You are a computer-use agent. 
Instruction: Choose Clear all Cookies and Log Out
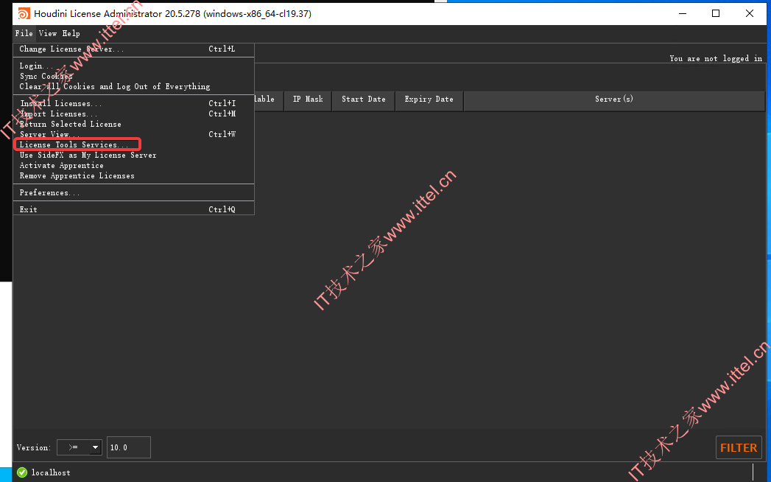[x=133, y=87]
